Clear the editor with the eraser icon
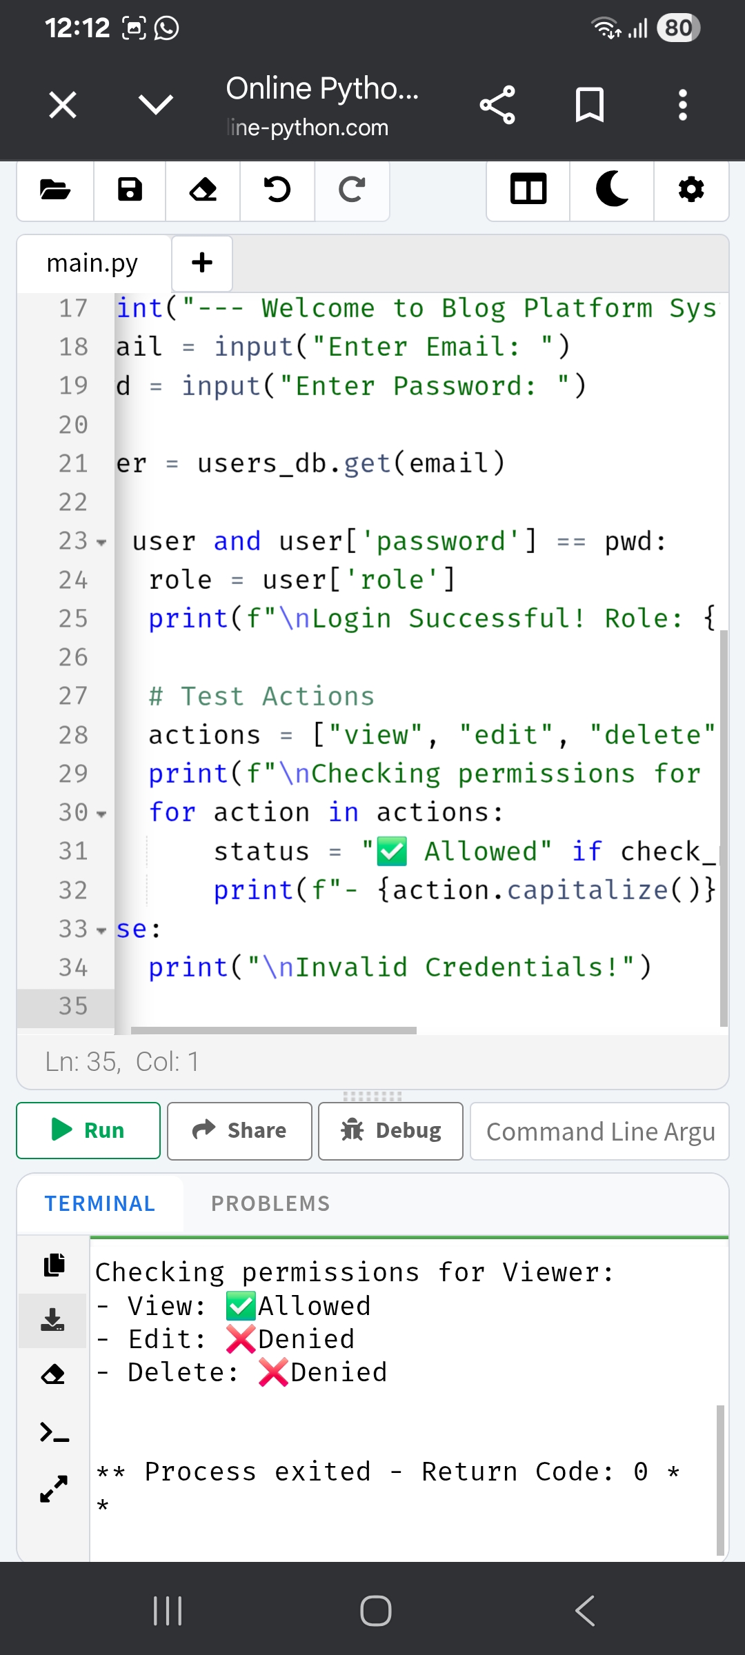This screenshot has height=1655, width=745. 203,190
